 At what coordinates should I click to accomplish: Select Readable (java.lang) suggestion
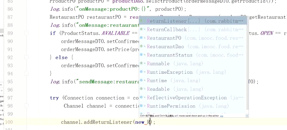pyautogui.click(x=193, y=89)
